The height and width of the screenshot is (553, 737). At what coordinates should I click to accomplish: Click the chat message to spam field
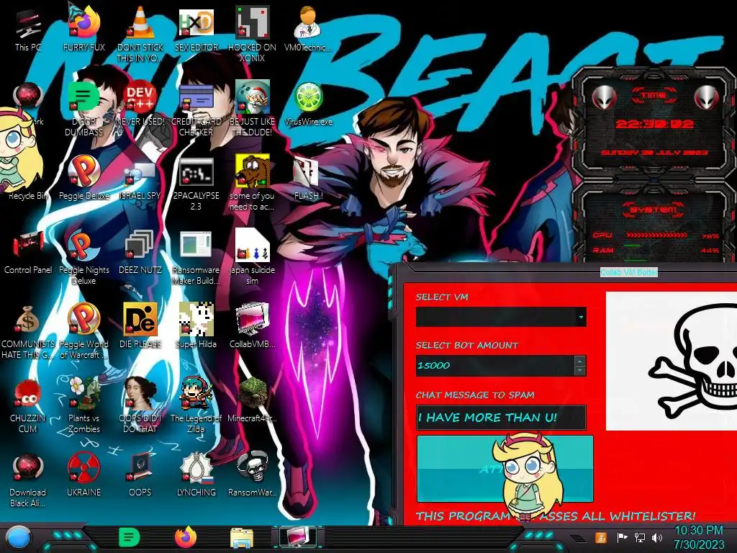501,418
